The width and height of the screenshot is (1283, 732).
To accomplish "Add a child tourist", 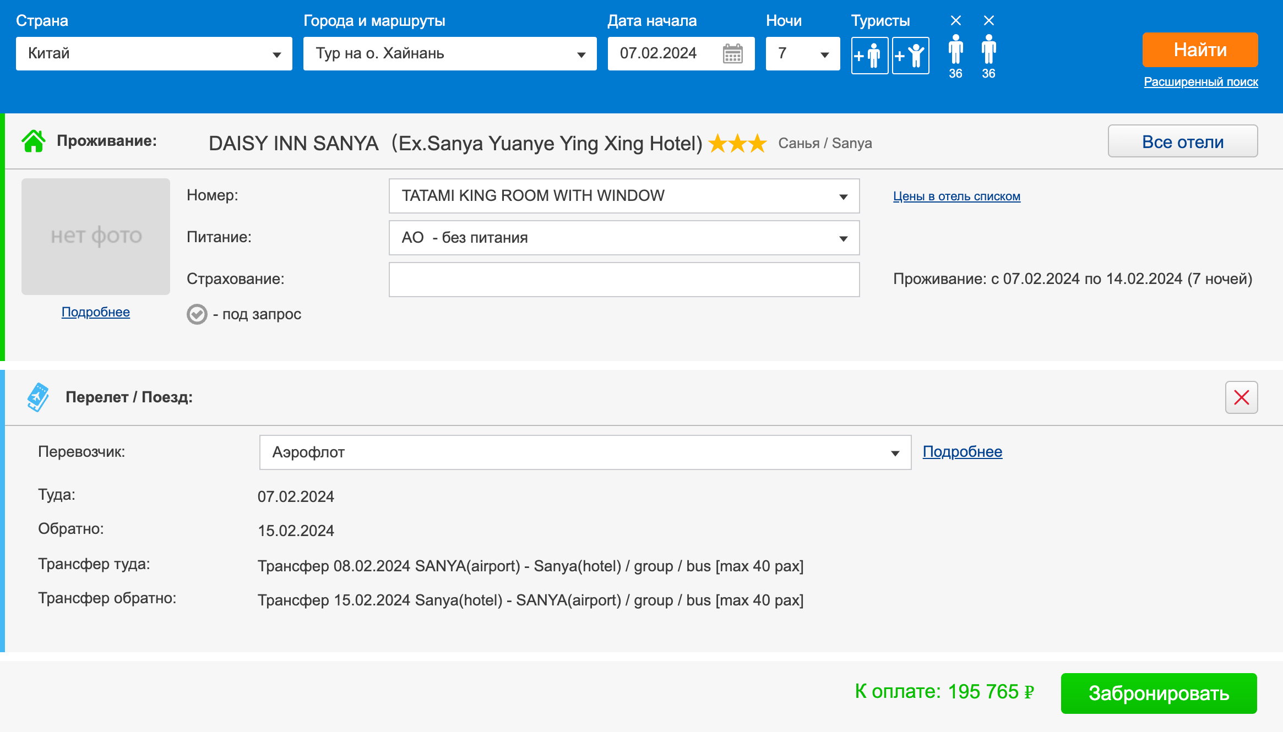I will tap(910, 56).
